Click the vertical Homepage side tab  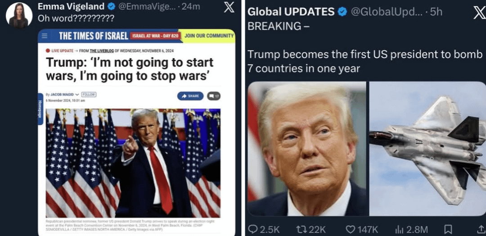tap(40, 109)
